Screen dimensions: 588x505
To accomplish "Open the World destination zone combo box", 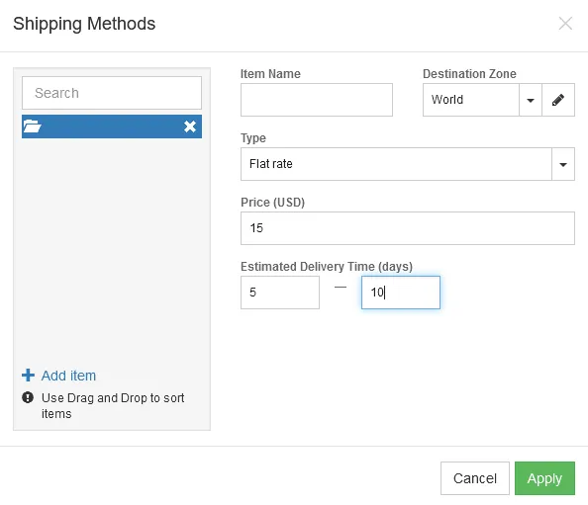I will (471, 100).
